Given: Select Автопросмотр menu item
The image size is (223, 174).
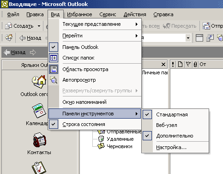Looking at the screenshot, I should click(x=95, y=80).
